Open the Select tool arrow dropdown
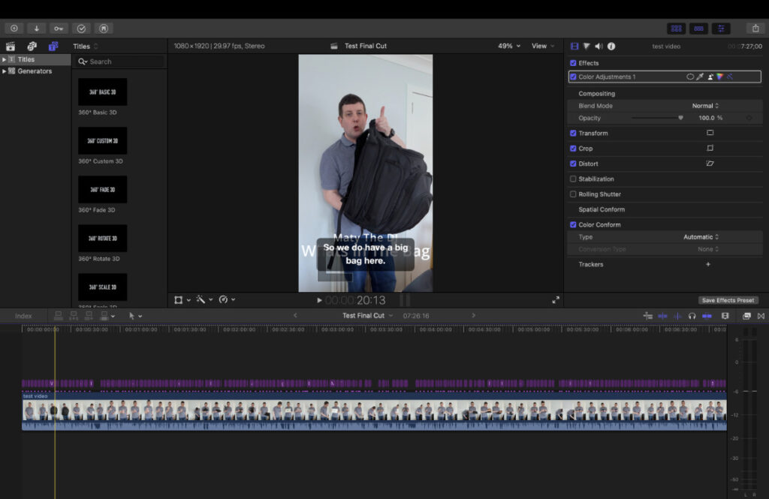 [135, 316]
